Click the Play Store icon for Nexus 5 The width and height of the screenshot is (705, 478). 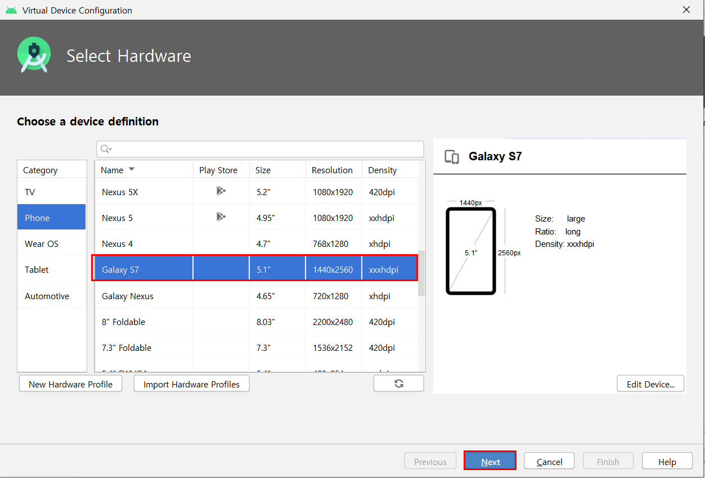click(x=221, y=217)
